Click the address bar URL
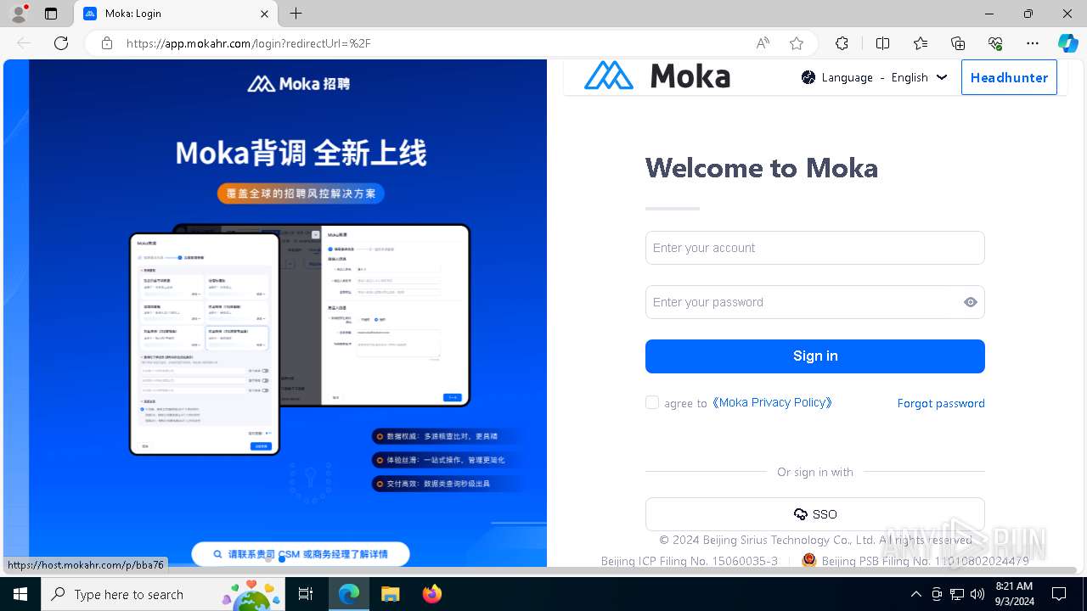 click(248, 43)
